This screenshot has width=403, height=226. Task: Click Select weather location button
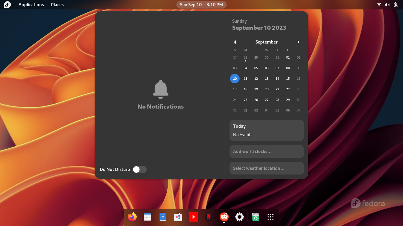[267, 168]
